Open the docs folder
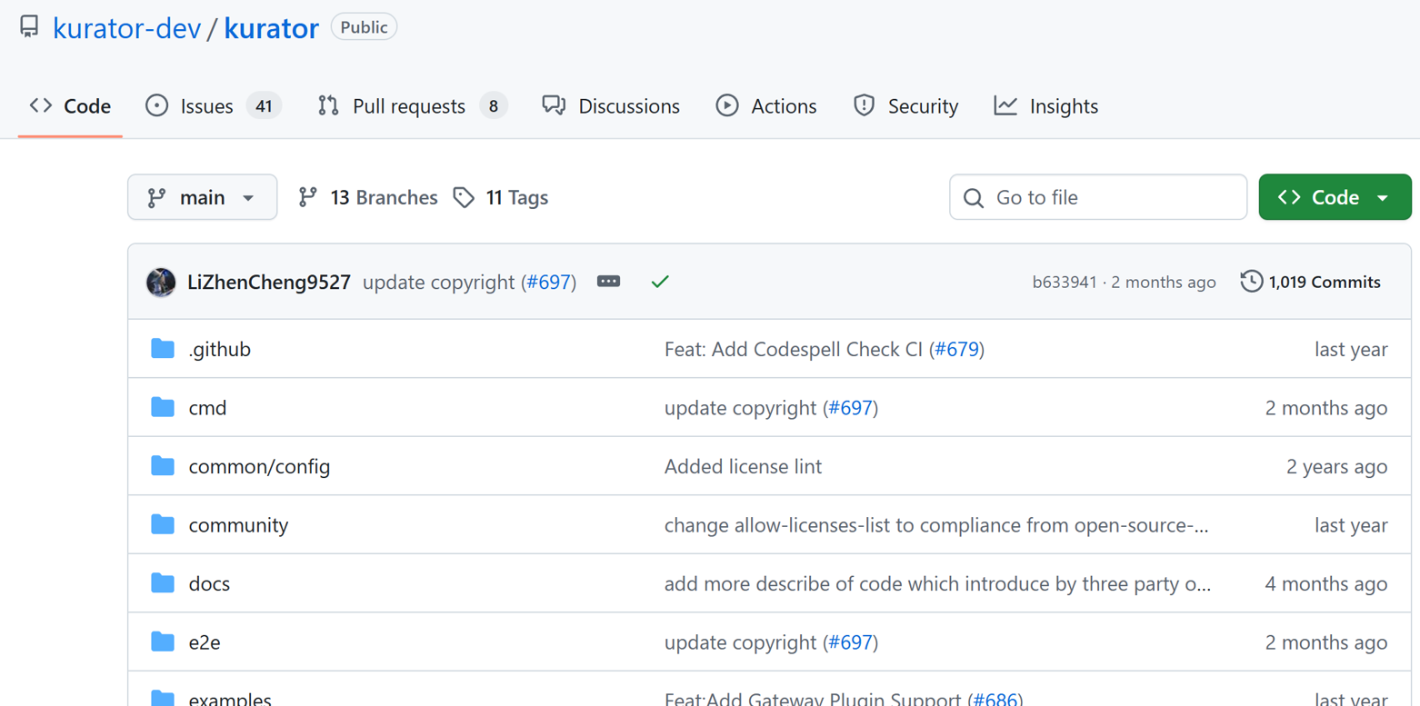 point(209,583)
